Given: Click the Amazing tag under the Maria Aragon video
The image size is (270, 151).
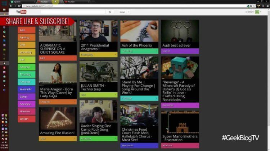Looking at the screenshot, I should coord(58,102).
